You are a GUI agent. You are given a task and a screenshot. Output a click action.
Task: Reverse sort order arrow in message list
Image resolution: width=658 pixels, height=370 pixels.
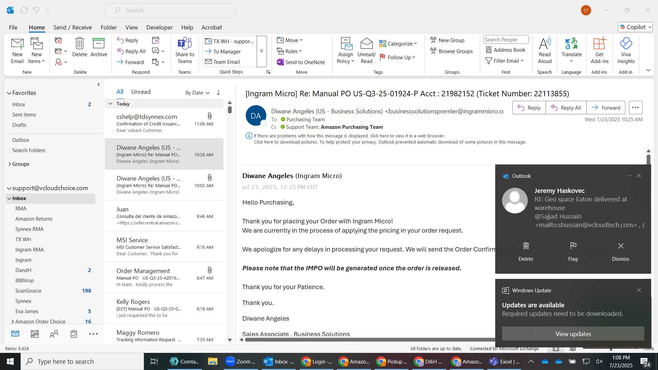pos(218,92)
